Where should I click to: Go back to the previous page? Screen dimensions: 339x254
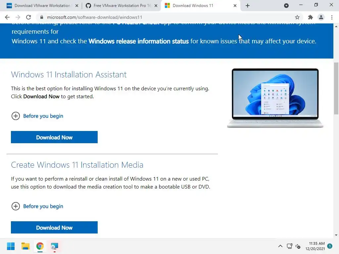[x=7, y=17]
